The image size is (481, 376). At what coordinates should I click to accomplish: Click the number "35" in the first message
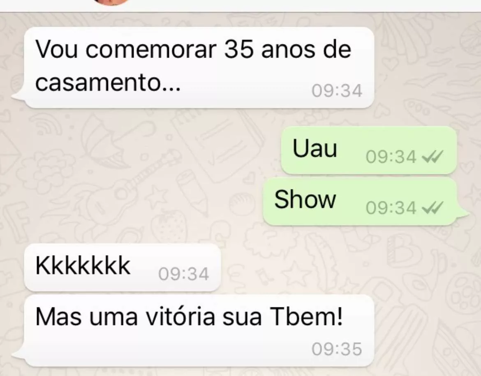(239, 49)
